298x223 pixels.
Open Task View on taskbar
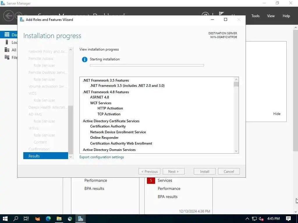tap(26, 219)
